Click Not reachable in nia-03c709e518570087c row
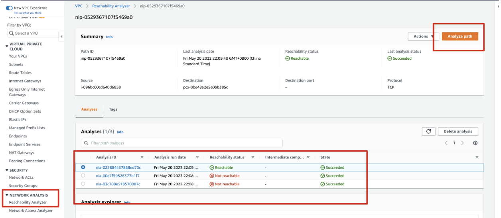The width and height of the screenshot is (501, 218). [x=225, y=184]
